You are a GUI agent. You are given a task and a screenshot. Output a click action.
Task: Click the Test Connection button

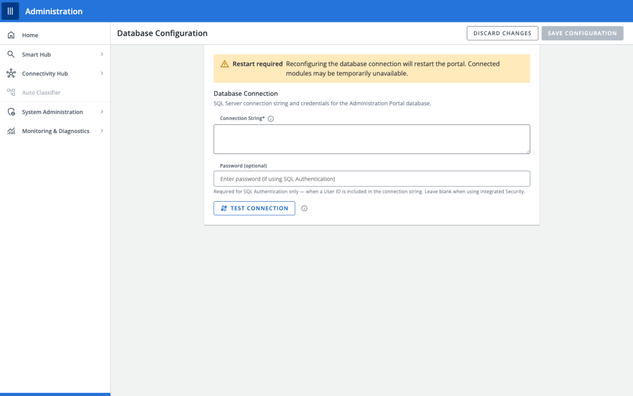tap(254, 208)
